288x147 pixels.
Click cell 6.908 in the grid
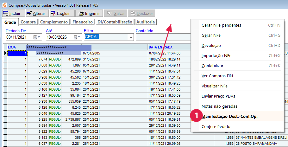pyautogui.click(x=38, y=77)
